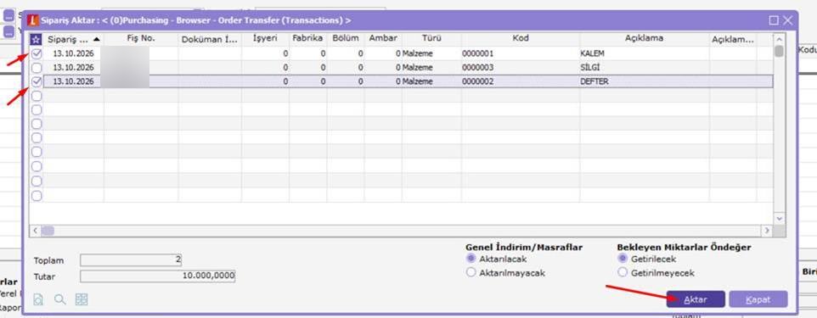Select the Aktarılmayacak radio option
The width and height of the screenshot is (817, 318).
[471, 273]
